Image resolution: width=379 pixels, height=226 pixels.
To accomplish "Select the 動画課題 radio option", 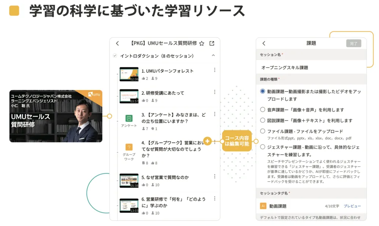I will click(263, 91).
